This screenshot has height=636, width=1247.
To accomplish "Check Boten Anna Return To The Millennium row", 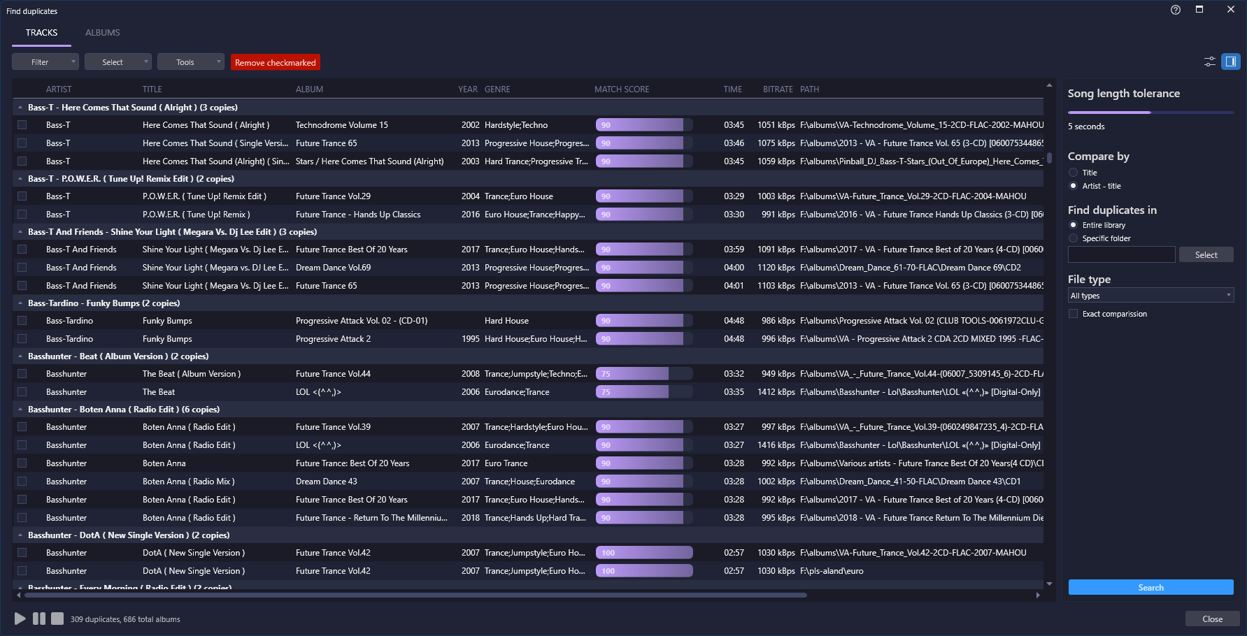I will pos(22,518).
